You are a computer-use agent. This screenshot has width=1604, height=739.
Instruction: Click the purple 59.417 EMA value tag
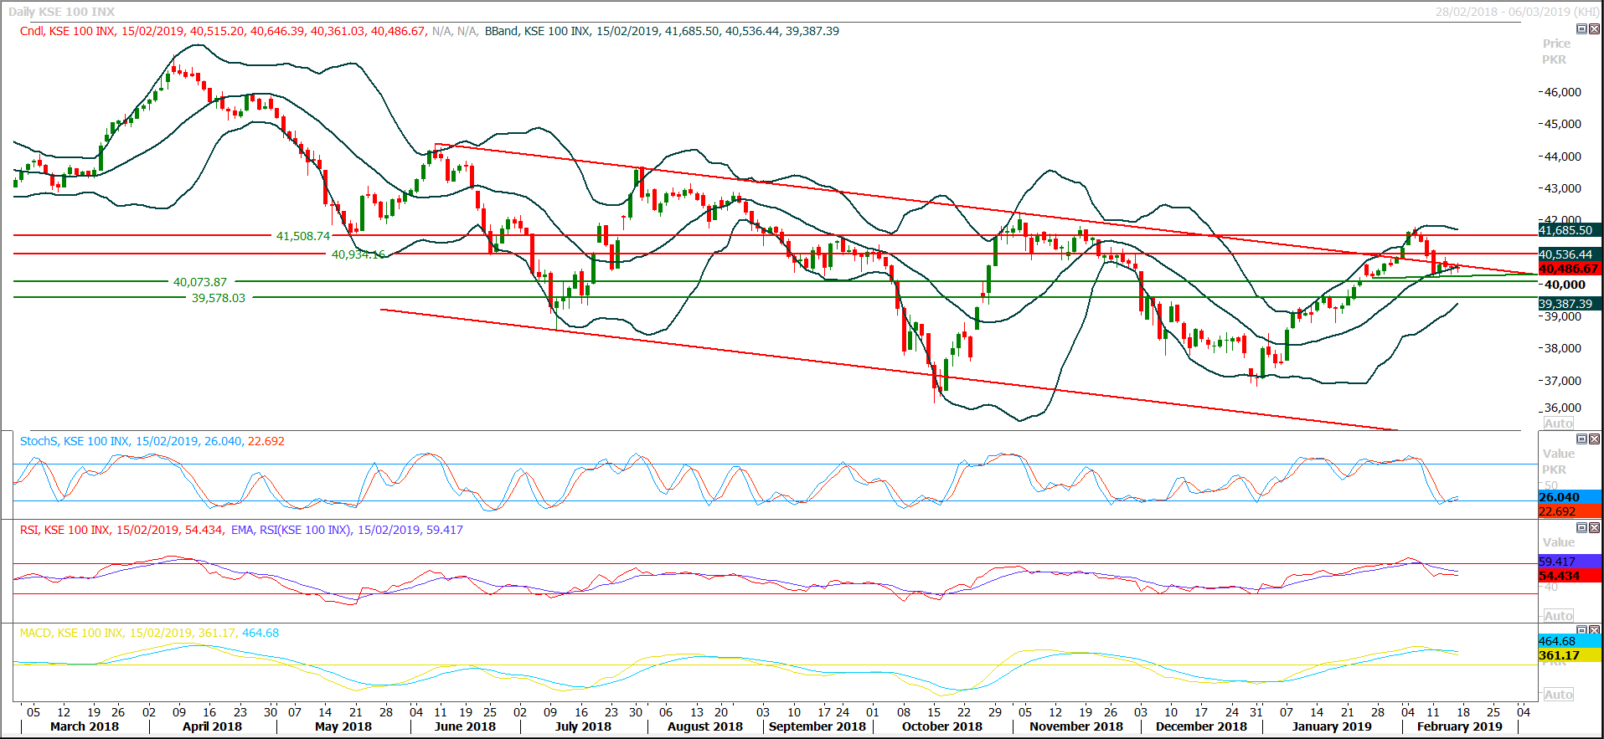[1570, 562]
